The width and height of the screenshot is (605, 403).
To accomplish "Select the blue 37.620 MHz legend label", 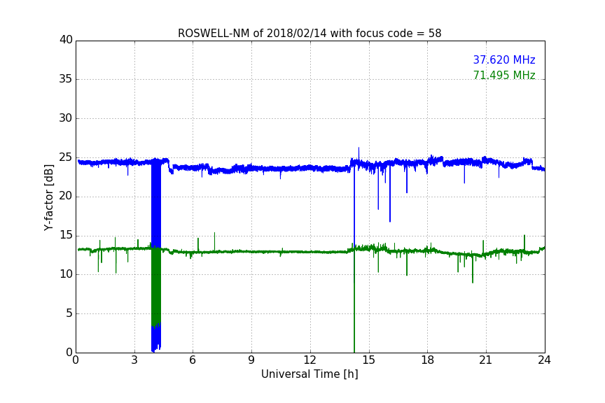I will 504,59.
